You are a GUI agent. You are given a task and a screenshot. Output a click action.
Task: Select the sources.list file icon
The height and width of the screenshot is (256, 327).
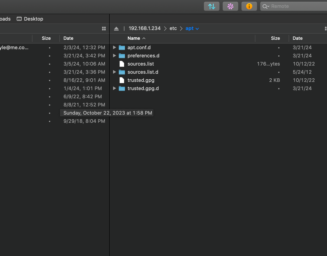(122, 64)
